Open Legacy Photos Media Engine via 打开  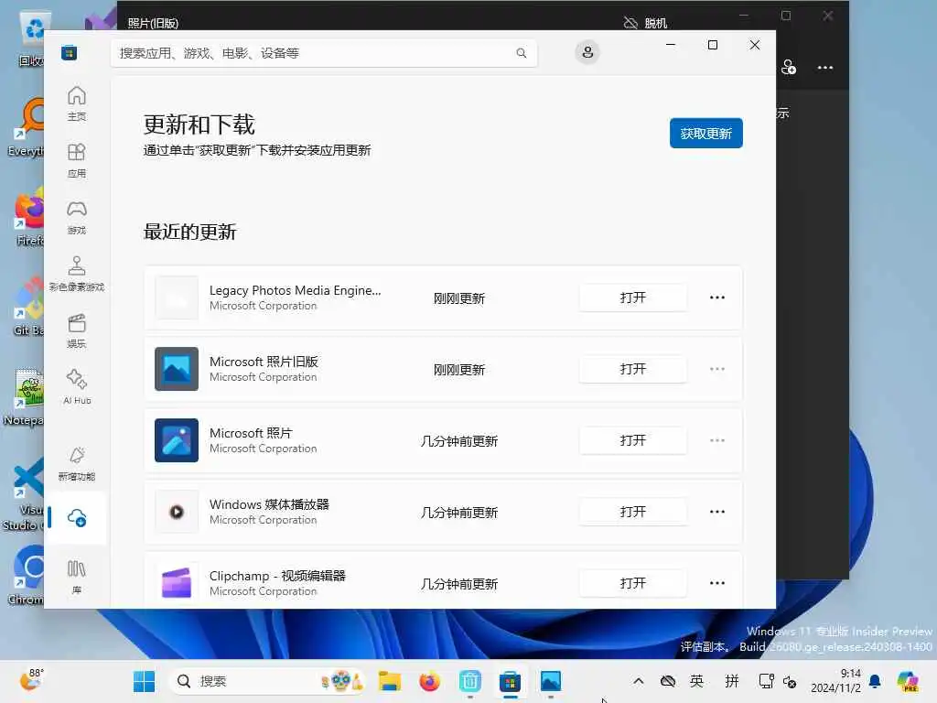[632, 297]
